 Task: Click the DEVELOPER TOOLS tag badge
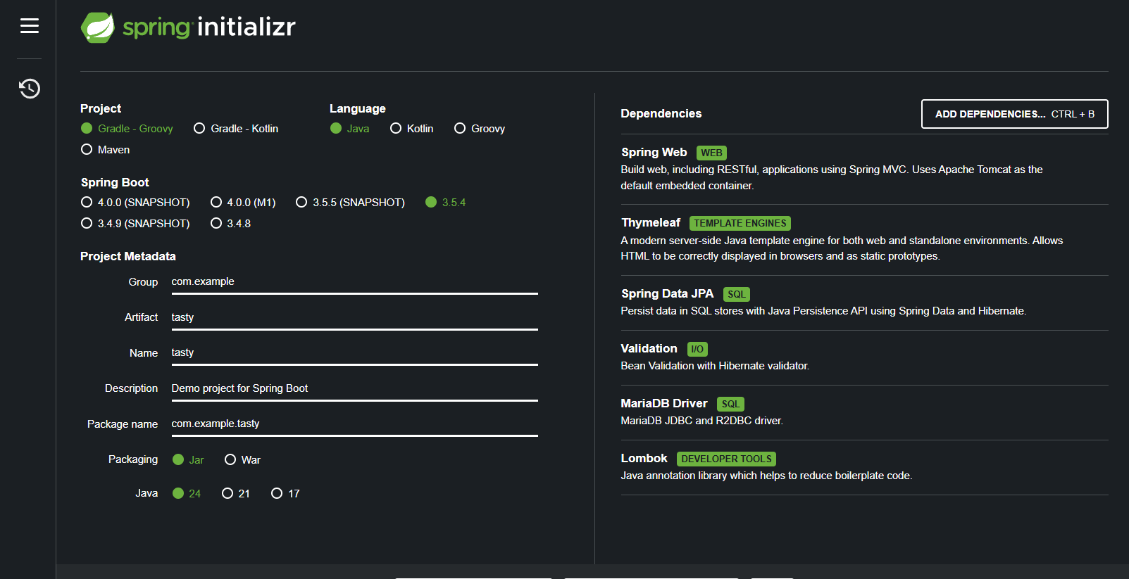pos(726,459)
